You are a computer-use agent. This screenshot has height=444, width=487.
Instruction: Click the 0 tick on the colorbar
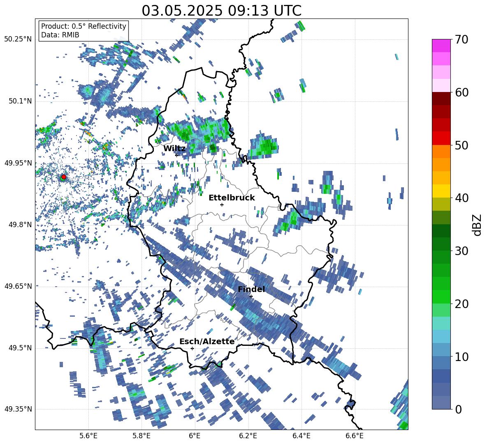tap(458, 409)
